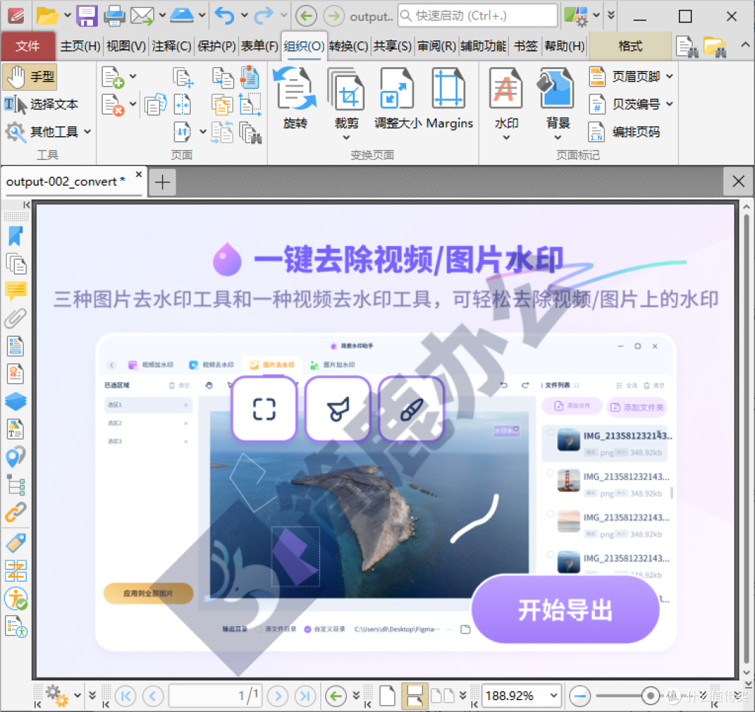Expand the delete page dropdown arrow
The height and width of the screenshot is (712, 755).
pyautogui.click(x=133, y=103)
